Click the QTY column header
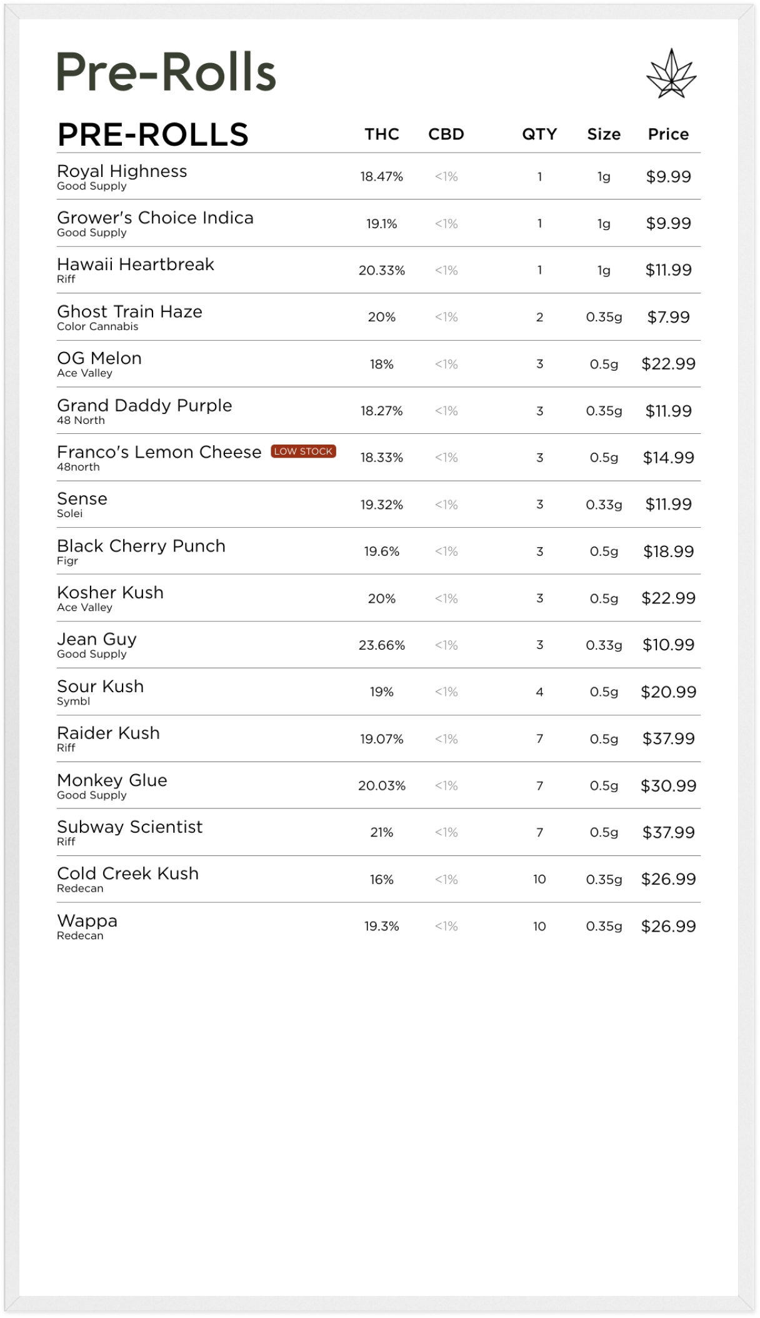Viewport: 760px width, 1318px height. [539, 134]
